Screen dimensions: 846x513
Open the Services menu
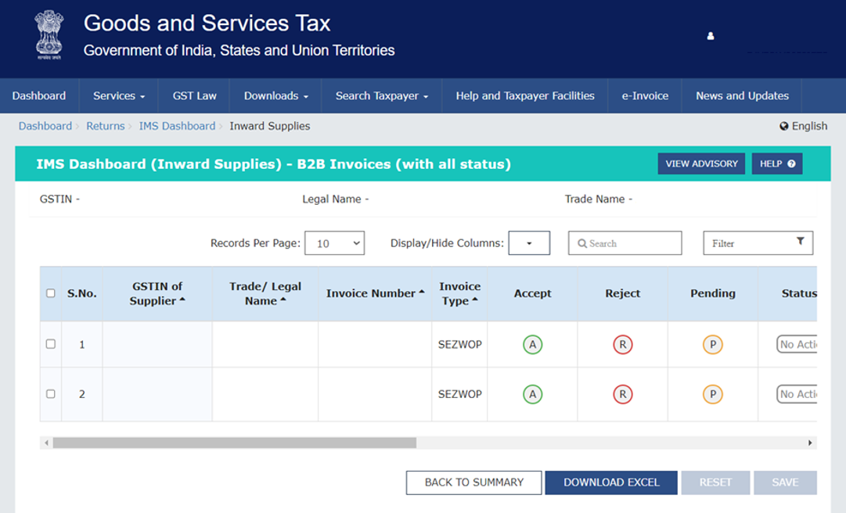click(x=119, y=96)
